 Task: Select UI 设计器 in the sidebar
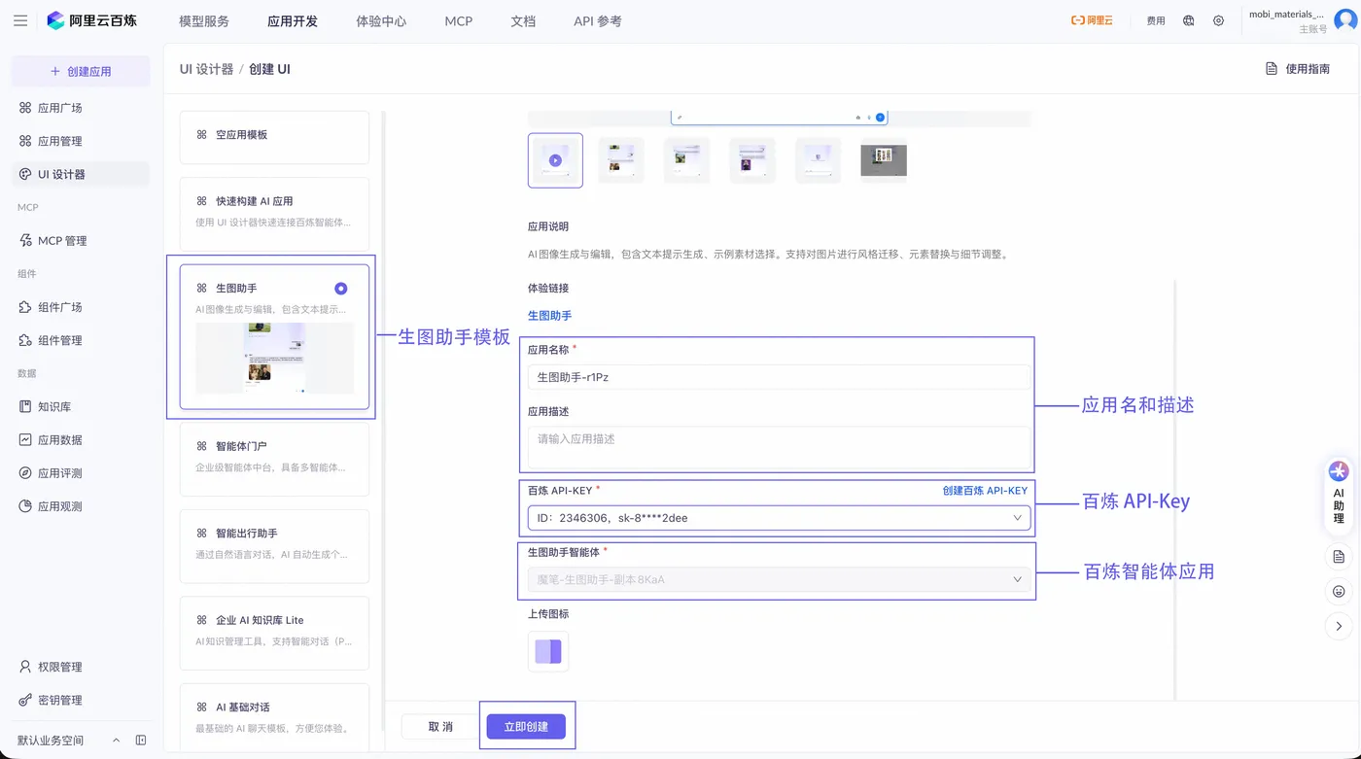point(80,174)
